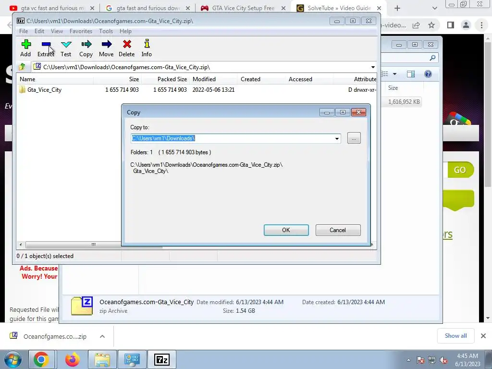Click the horizontal scrollbar in the file list
This screenshot has width=492, height=369.
pyautogui.click(x=94, y=245)
